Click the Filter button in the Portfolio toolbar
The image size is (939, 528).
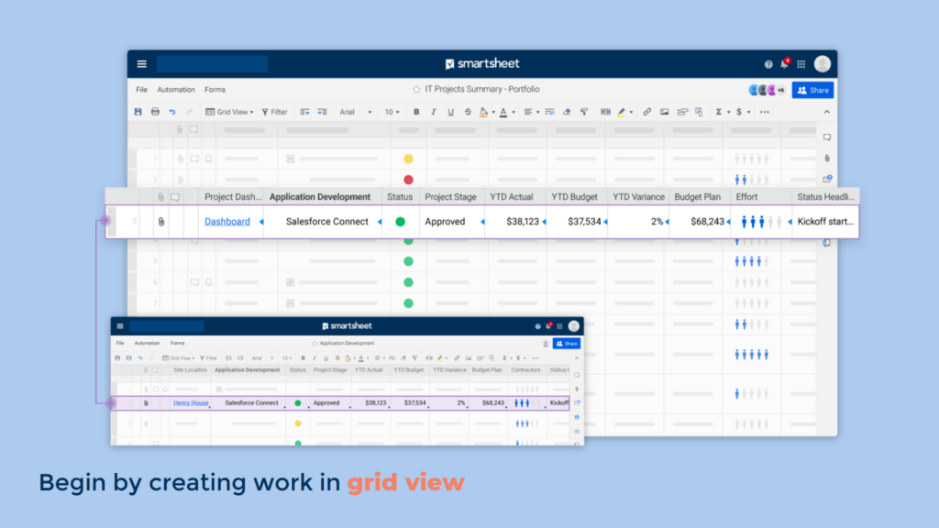tap(275, 112)
